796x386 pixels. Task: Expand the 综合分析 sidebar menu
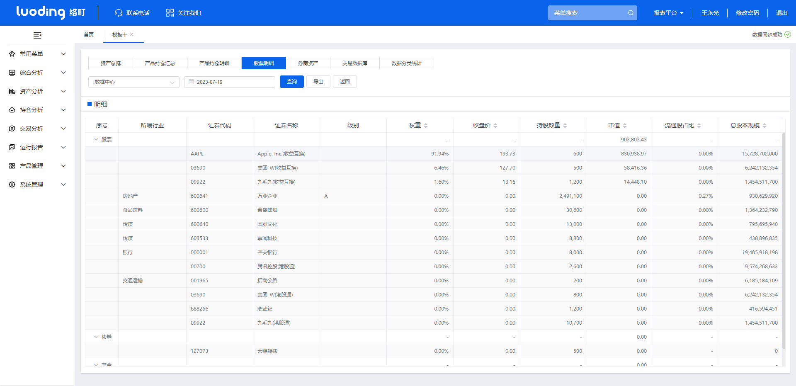(x=63, y=73)
